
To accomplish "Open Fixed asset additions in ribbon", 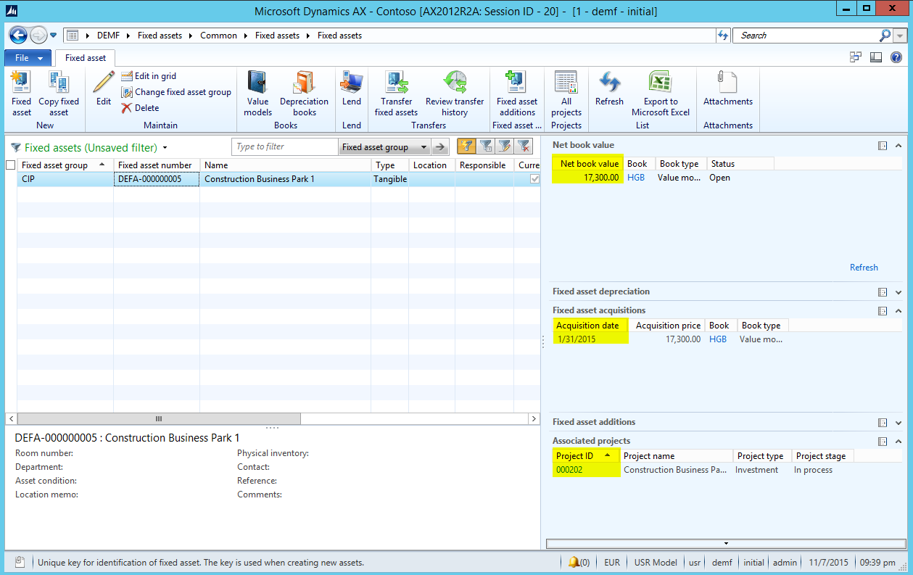I will (x=516, y=83).
